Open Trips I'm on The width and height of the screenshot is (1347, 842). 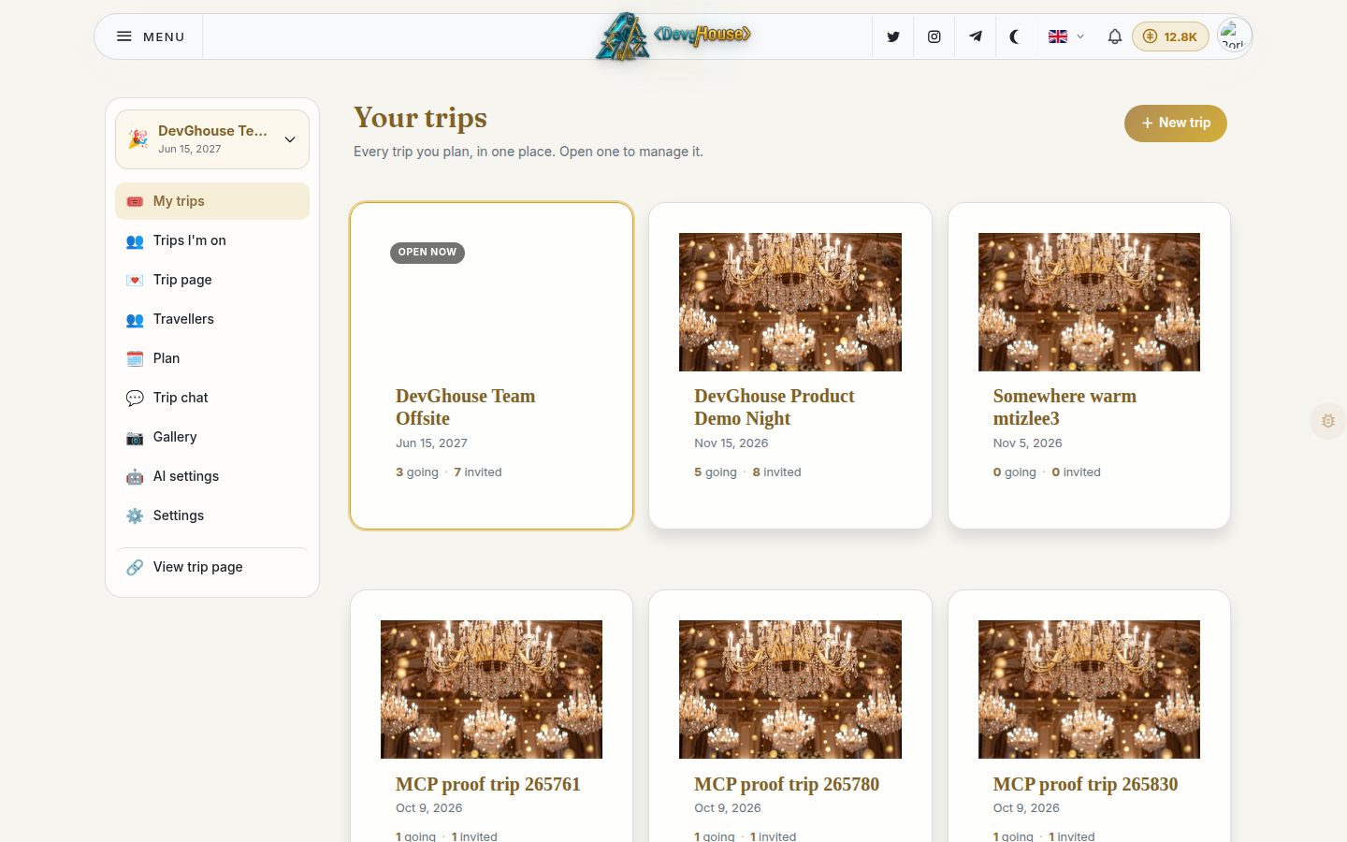point(212,240)
